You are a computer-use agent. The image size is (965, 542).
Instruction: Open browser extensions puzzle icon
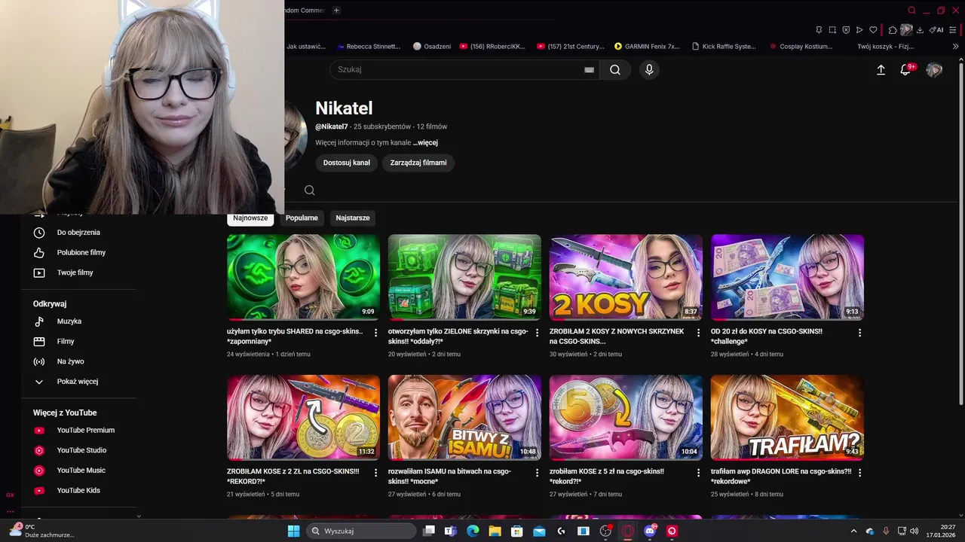pyautogui.click(x=893, y=30)
